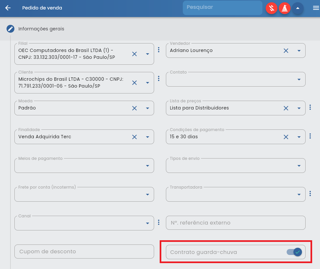This screenshot has height=269, width=320.
Task: Open the three-dot menu beside Transportadora
Action: click(310, 194)
